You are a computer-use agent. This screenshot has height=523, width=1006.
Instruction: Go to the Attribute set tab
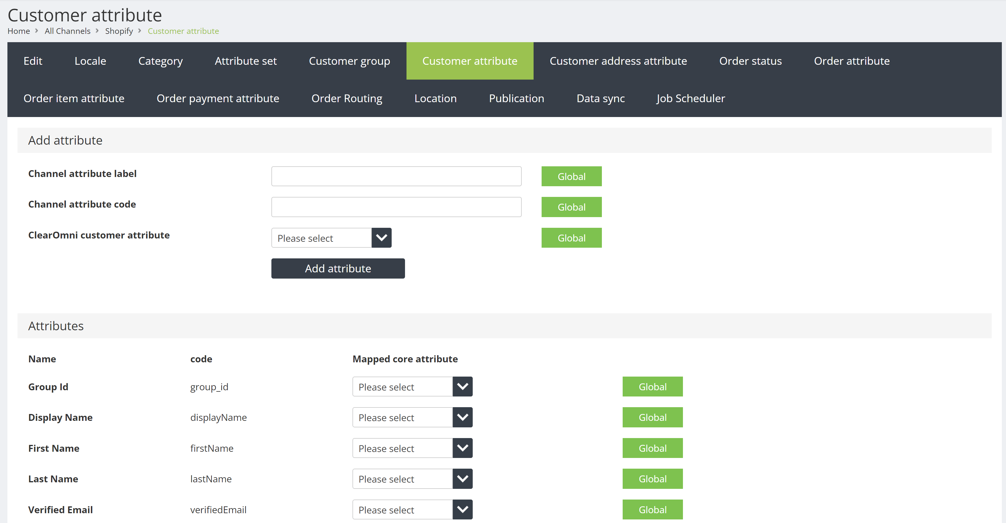[x=246, y=61]
